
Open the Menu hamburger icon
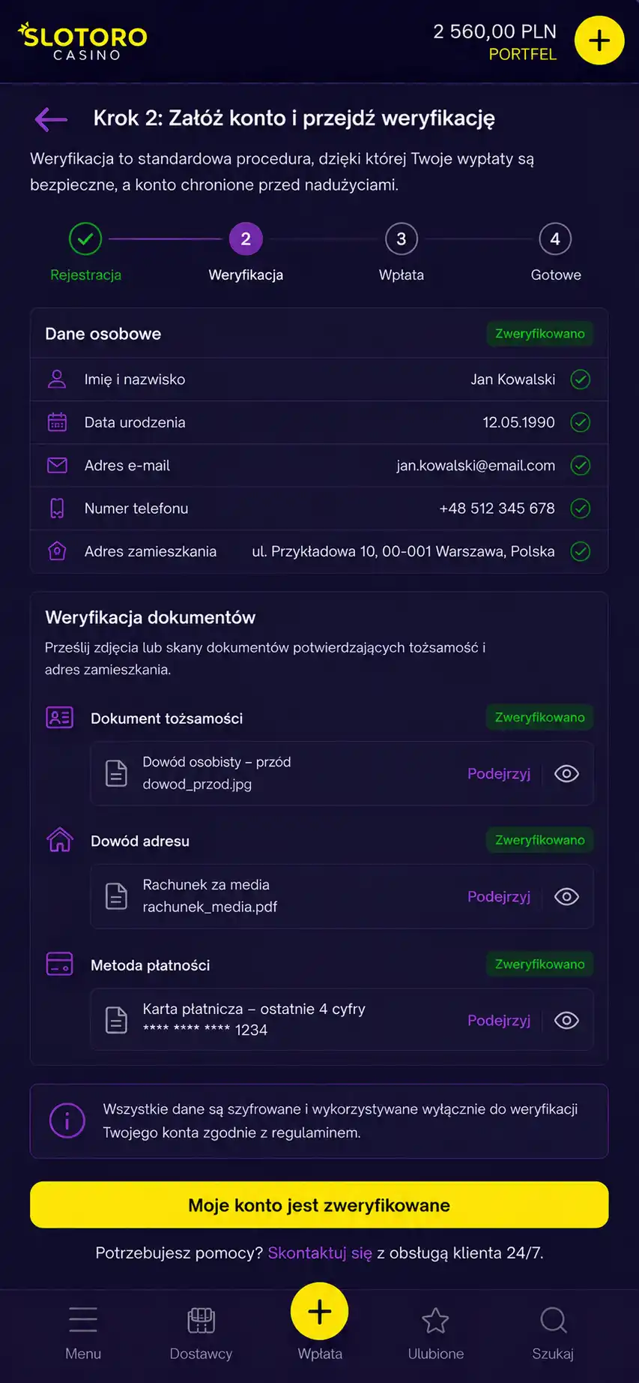[x=83, y=1319]
